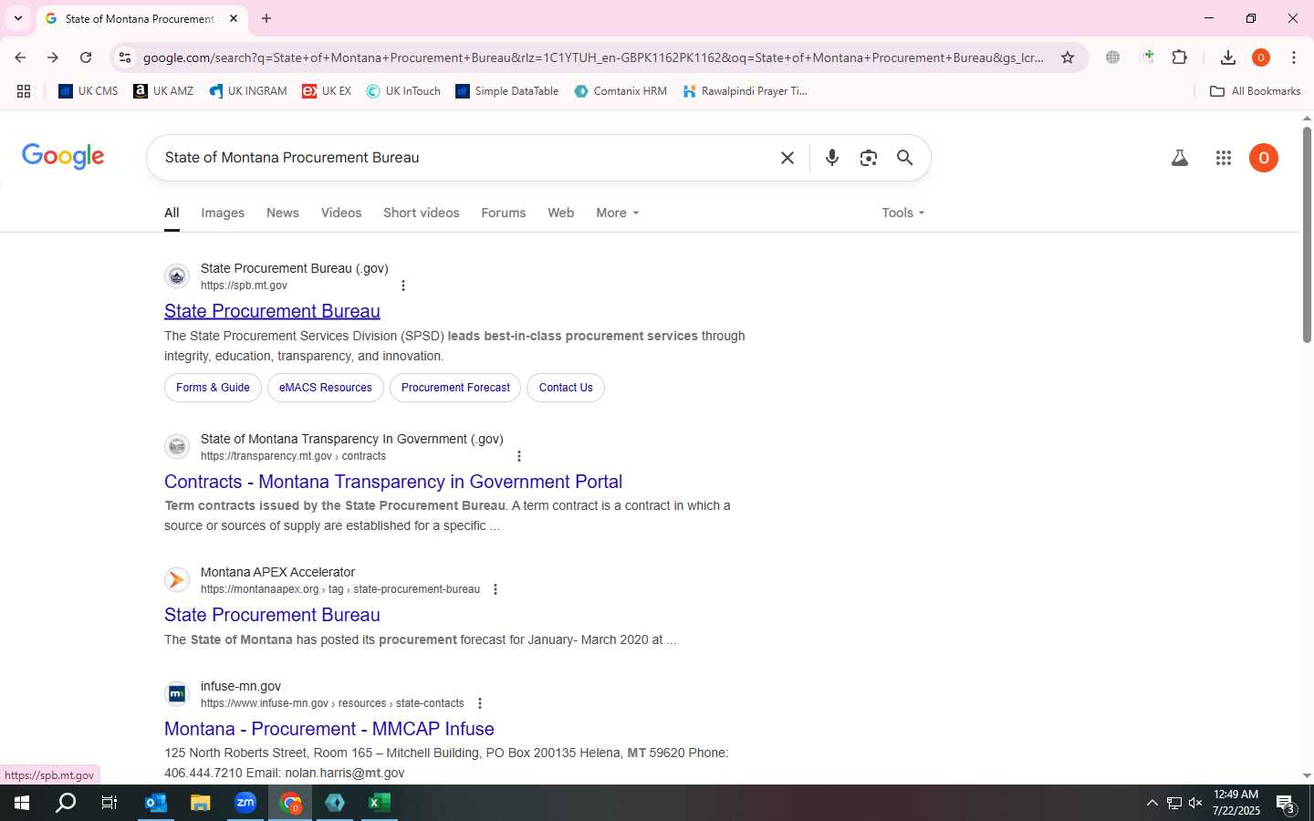Open montanaapex State Procurement Bureau link
Viewport: 1314px width, 821px height.
[272, 615]
